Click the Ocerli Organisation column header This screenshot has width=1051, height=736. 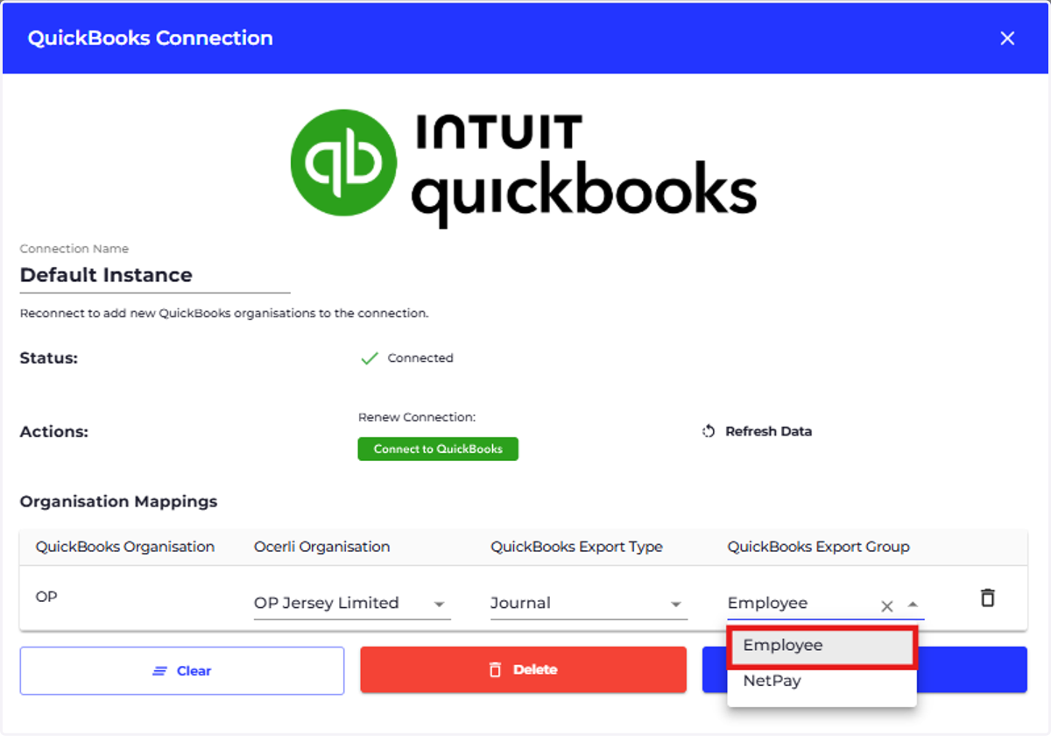[x=321, y=547]
